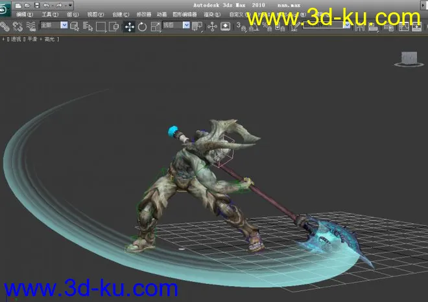428x302 pixels.
Task: Toggle the 3D Snaps button
Action: 241,27
